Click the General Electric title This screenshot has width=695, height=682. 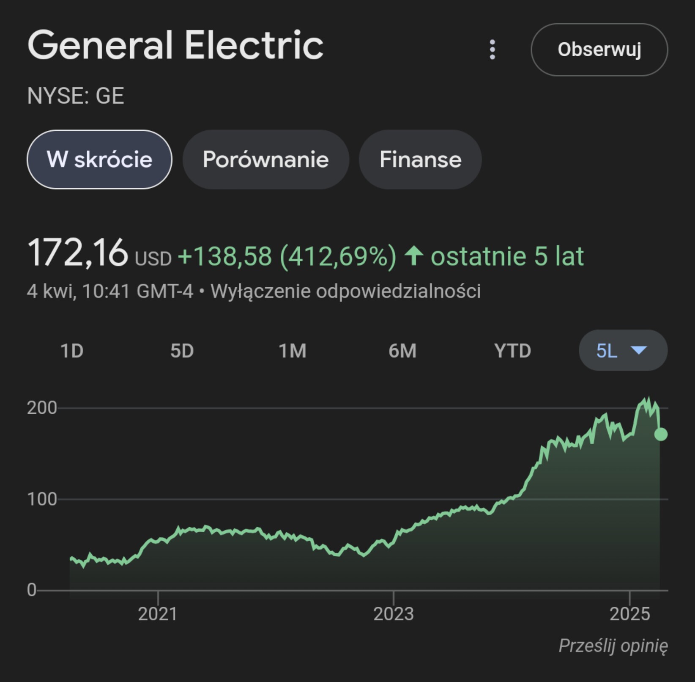tap(175, 45)
